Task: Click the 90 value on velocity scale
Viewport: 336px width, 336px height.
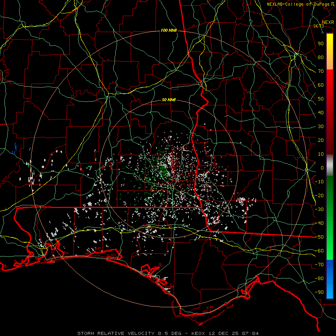Action: (321, 44)
